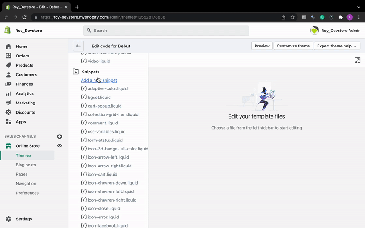Click the Apps grid icon
The width and height of the screenshot is (365, 228).
(9, 122)
